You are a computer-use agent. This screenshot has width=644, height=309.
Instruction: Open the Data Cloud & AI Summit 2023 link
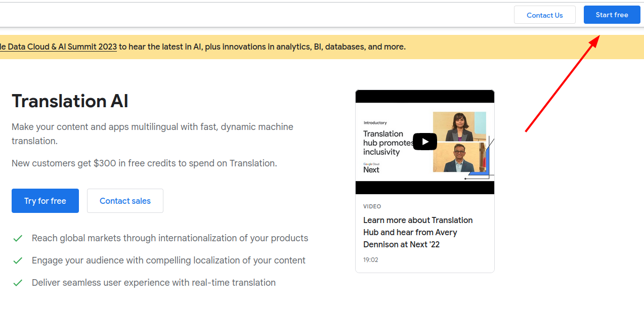(58, 47)
